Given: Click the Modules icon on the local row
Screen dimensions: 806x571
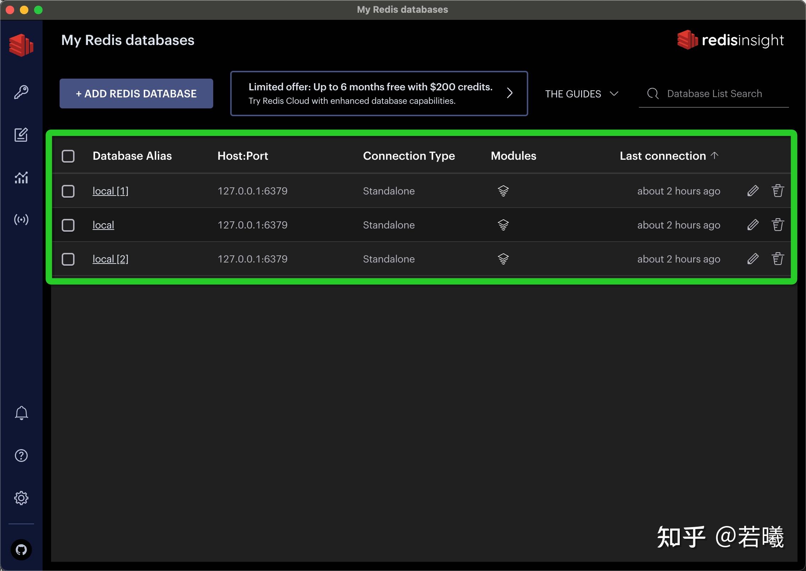Looking at the screenshot, I should tap(503, 225).
